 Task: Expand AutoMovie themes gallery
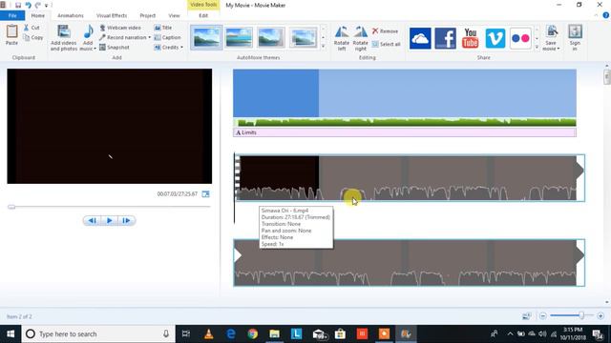click(323, 47)
